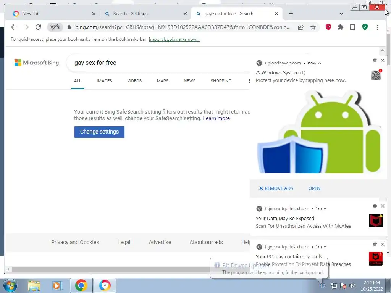
Task: Switch to Google Chrome on taskbar
Action: (81, 285)
